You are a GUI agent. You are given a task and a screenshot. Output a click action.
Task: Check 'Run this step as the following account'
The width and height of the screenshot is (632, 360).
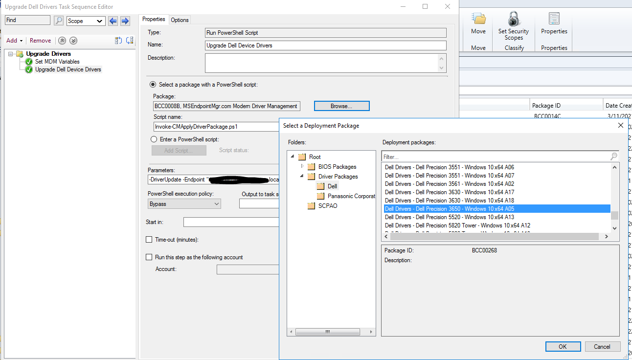(x=149, y=257)
